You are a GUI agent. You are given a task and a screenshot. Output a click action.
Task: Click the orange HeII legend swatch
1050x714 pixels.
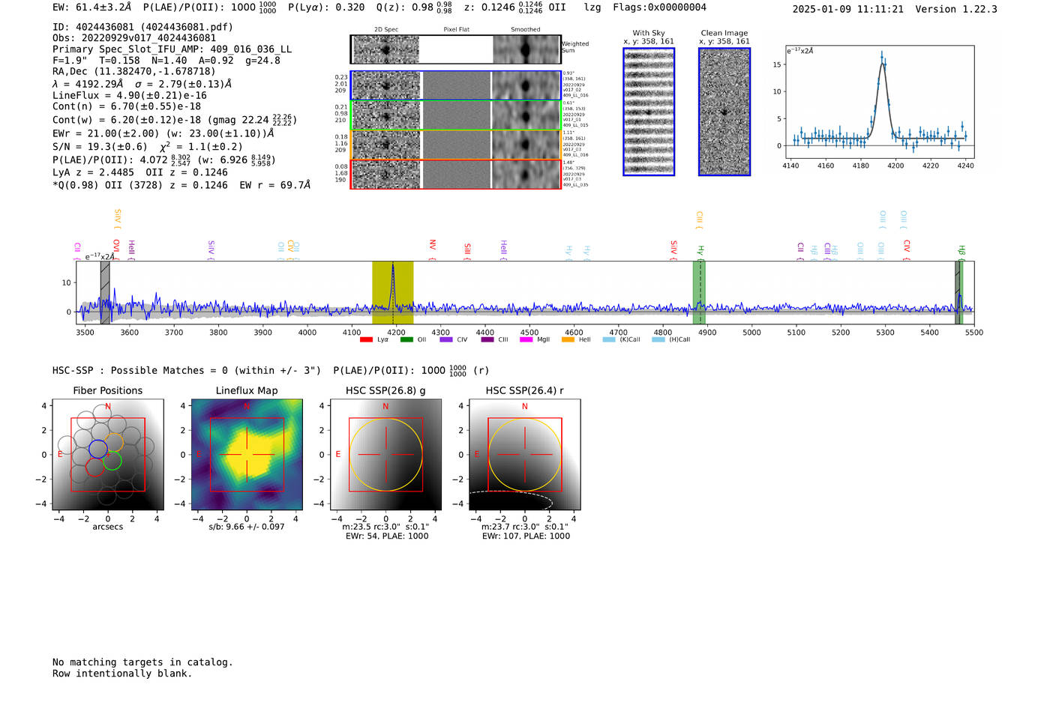point(568,339)
